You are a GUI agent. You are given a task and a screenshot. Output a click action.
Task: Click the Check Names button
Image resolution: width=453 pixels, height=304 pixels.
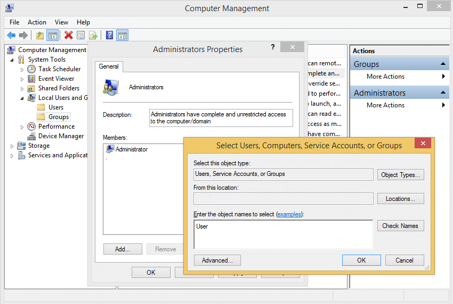(x=400, y=226)
